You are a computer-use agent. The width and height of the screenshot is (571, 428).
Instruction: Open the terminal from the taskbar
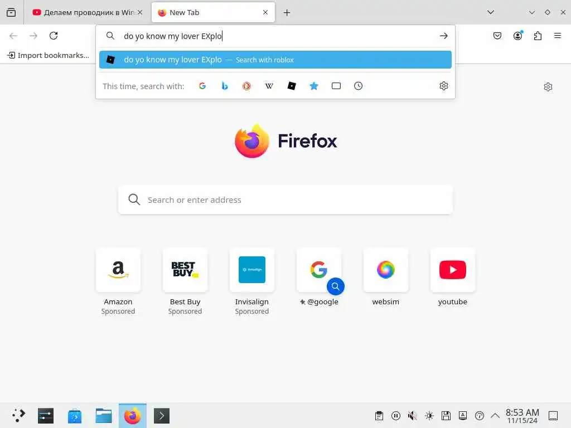(162, 416)
